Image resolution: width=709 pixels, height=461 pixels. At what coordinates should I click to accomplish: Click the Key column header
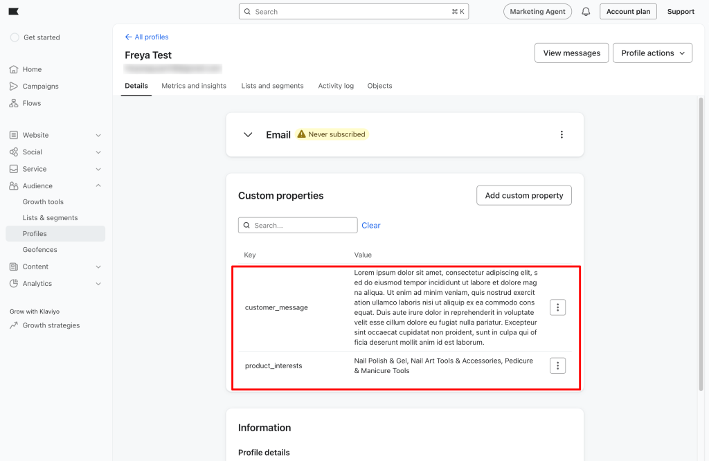(x=249, y=255)
